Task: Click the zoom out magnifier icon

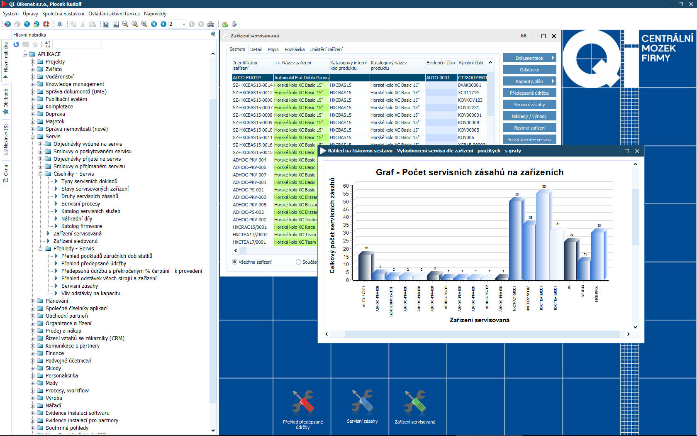Action: point(125,24)
